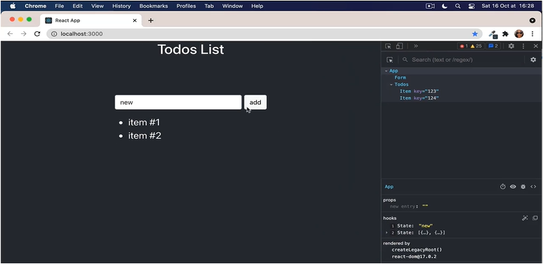Image resolution: width=543 pixels, height=264 pixels.
Task: Open macOS Control Center icon
Action: tap(472, 6)
